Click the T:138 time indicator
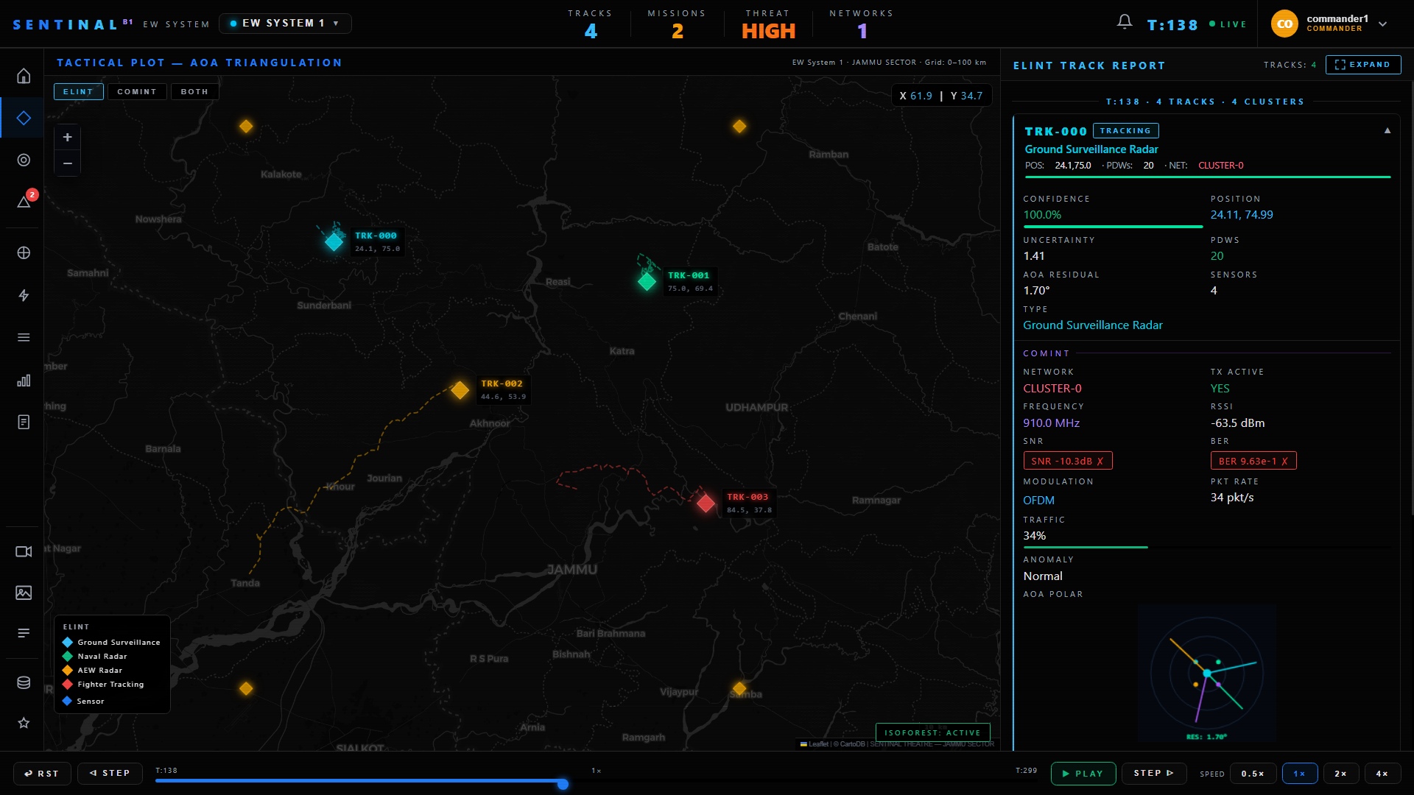 tap(1172, 25)
